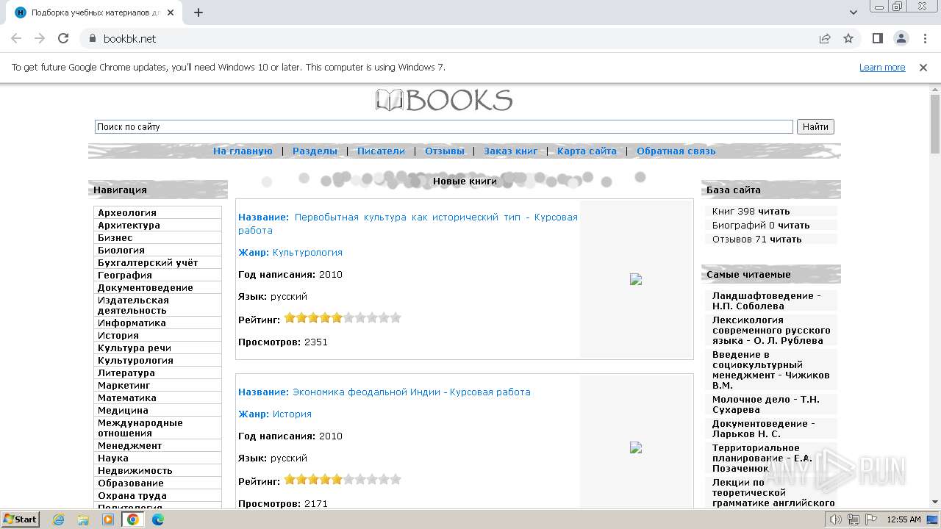Open the Chrome profile avatar

[901, 38]
